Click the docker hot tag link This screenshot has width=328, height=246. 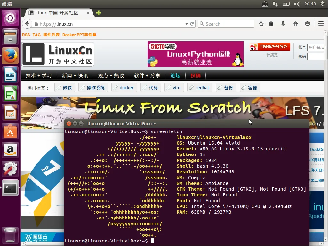click(124, 88)
